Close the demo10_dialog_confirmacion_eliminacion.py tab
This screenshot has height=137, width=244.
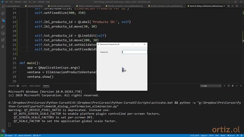[x=224, y=6]
